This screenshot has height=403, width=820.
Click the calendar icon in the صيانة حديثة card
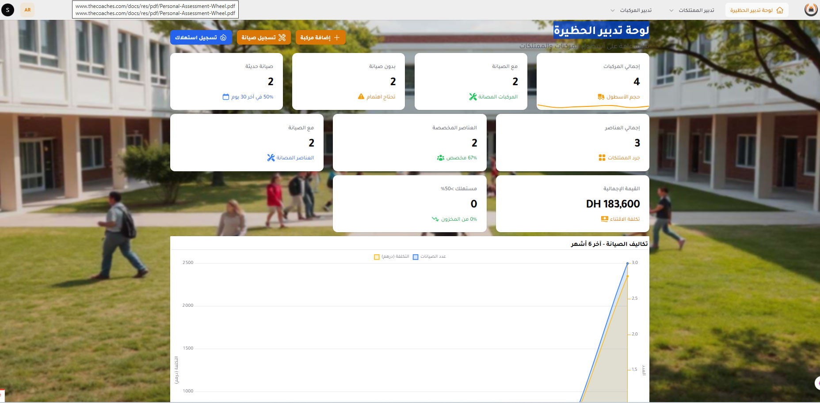[226, 97]
